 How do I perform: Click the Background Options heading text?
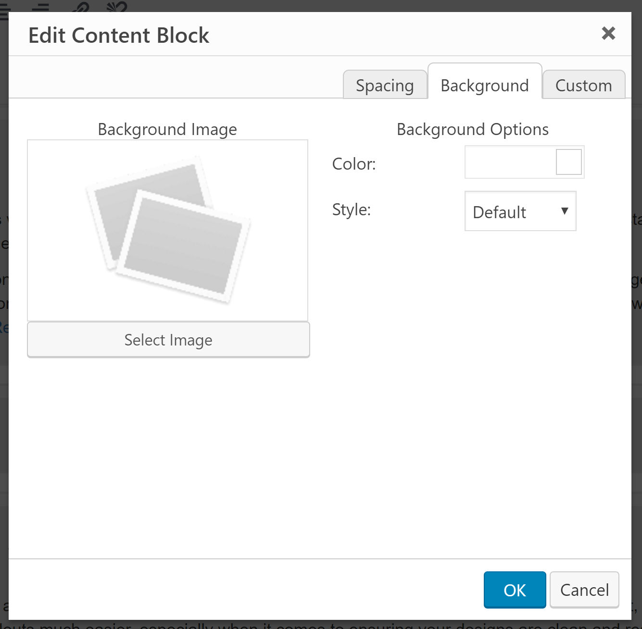[473, 129]
